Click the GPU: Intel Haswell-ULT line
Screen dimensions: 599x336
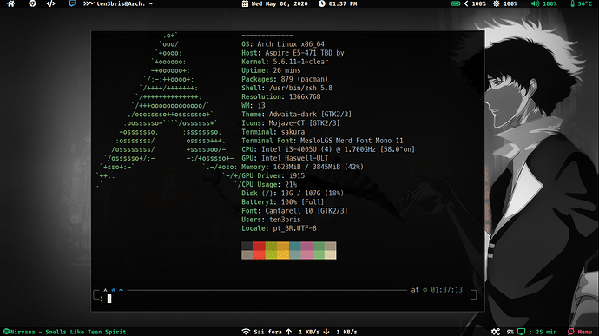(285, 159)
